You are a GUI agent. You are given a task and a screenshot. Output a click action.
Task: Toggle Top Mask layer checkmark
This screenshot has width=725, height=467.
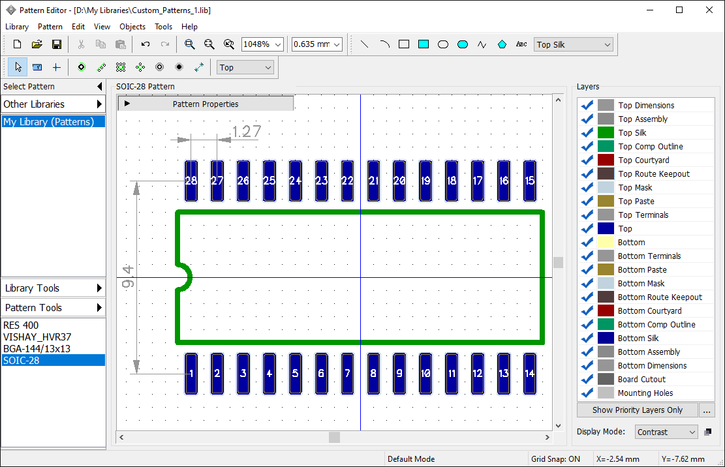point(587,188)
